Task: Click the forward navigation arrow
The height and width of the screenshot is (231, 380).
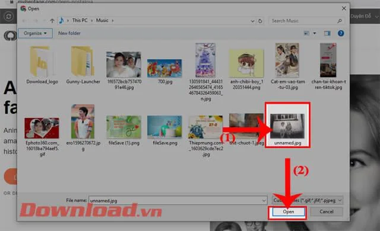Action: coord(36,21)
